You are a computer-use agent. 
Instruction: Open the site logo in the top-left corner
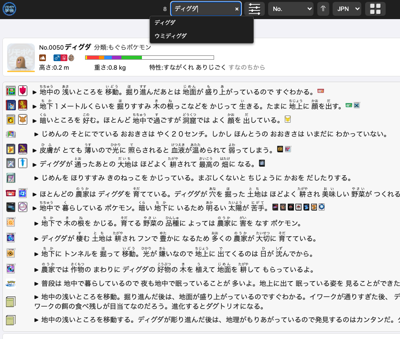10,9
